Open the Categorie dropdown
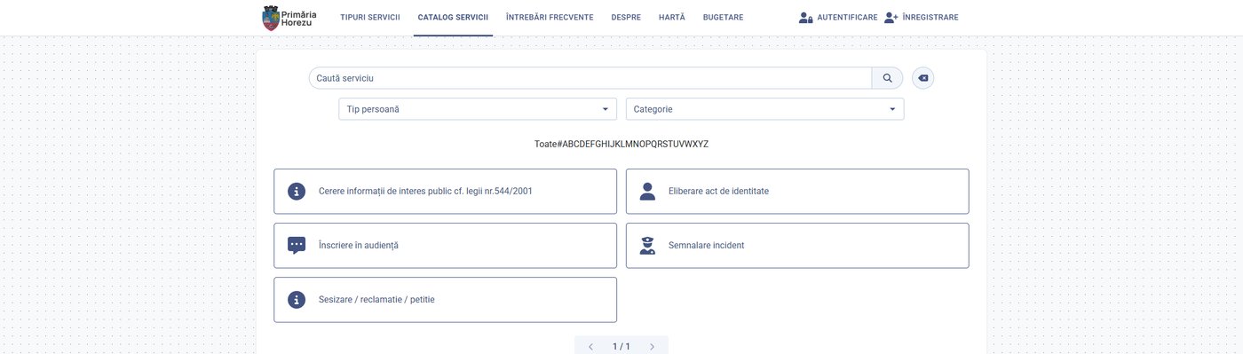The height and width of the screenshot is (354, 1243). coord(765,109)
